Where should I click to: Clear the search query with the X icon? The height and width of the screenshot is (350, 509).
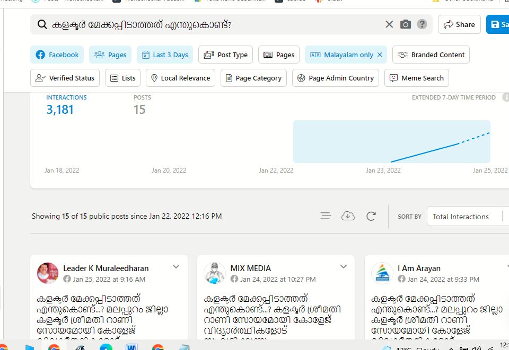(x=389, y=24)
